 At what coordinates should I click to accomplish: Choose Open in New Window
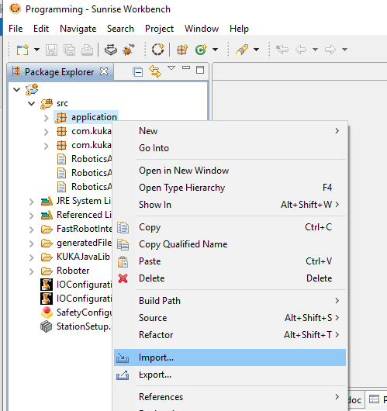click(x=230, y=171)
